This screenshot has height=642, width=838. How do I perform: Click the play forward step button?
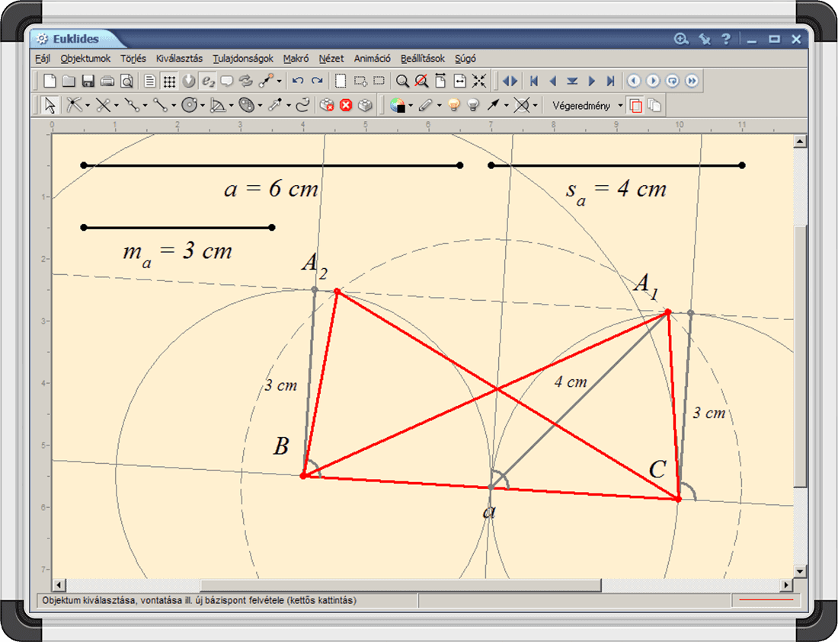pos(592,81)
